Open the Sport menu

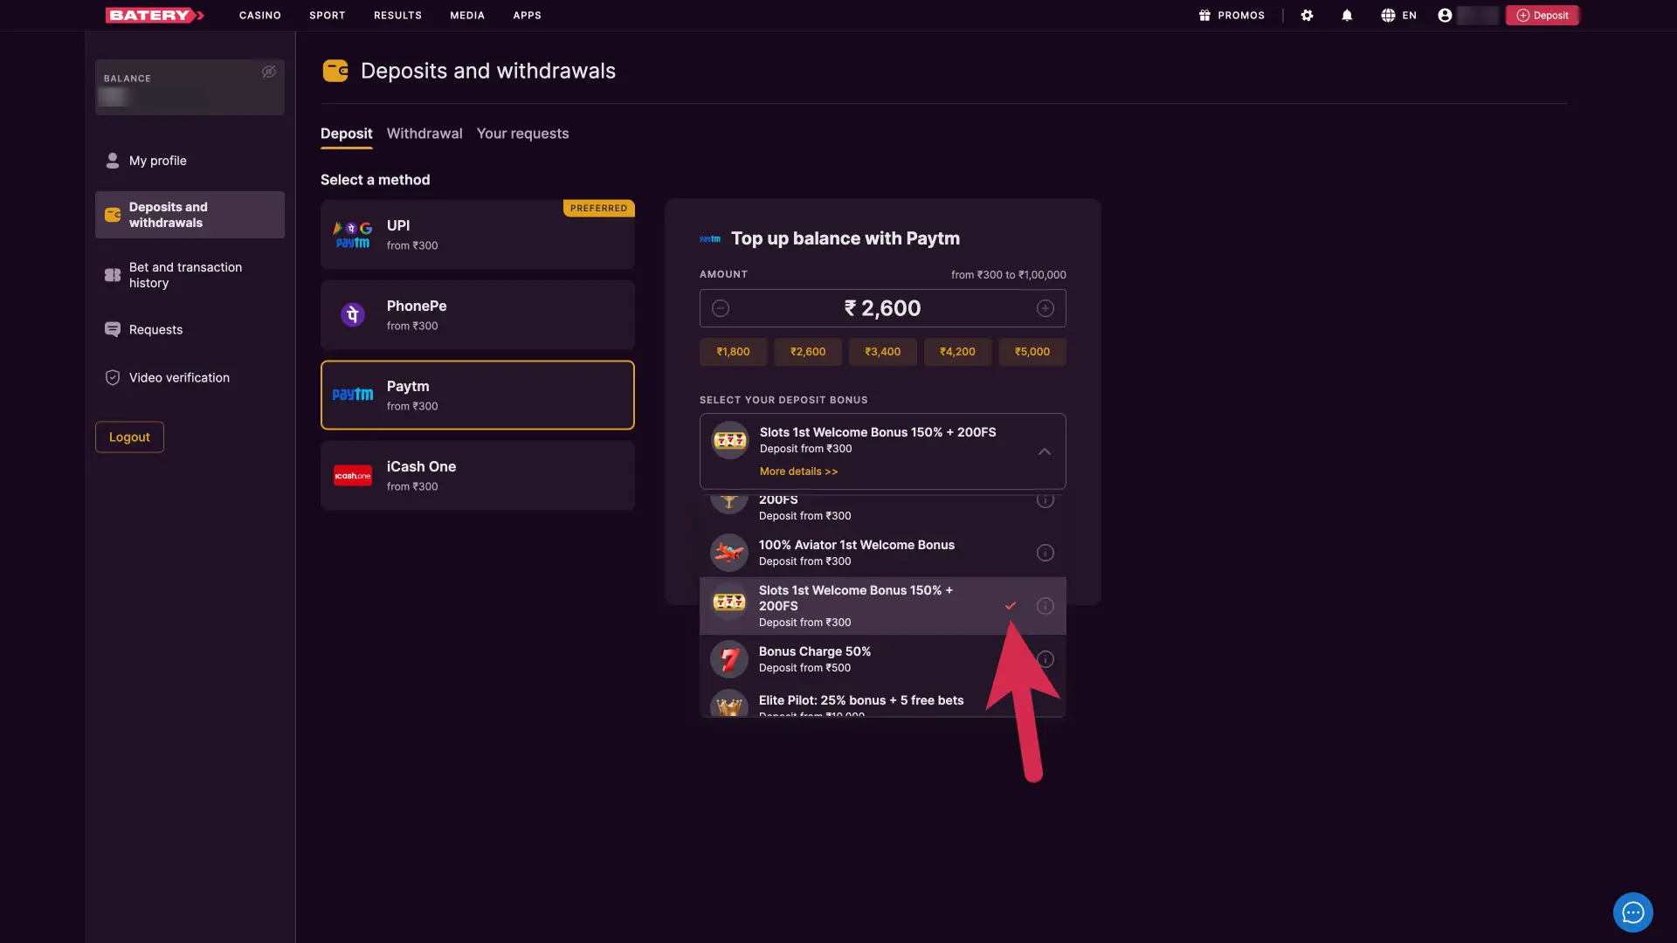[328, 15]
